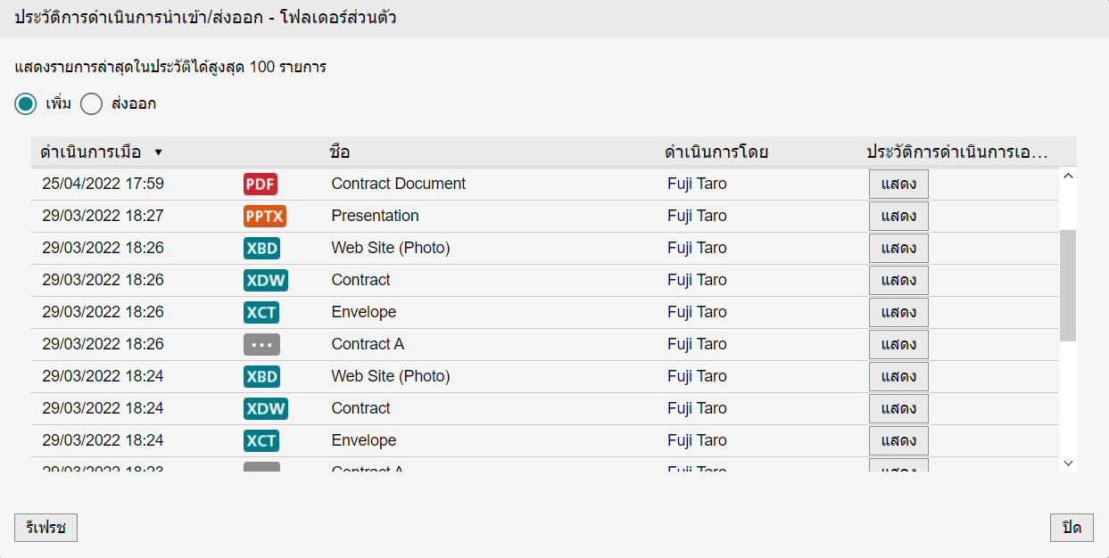
Task: Click the scrollbar up arrow in the list
Action: tap(1068, 176)
